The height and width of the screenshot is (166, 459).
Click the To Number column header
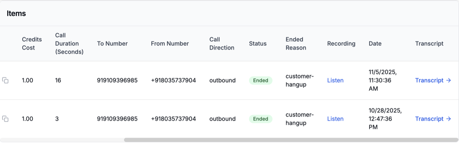[x=112, y=44]
